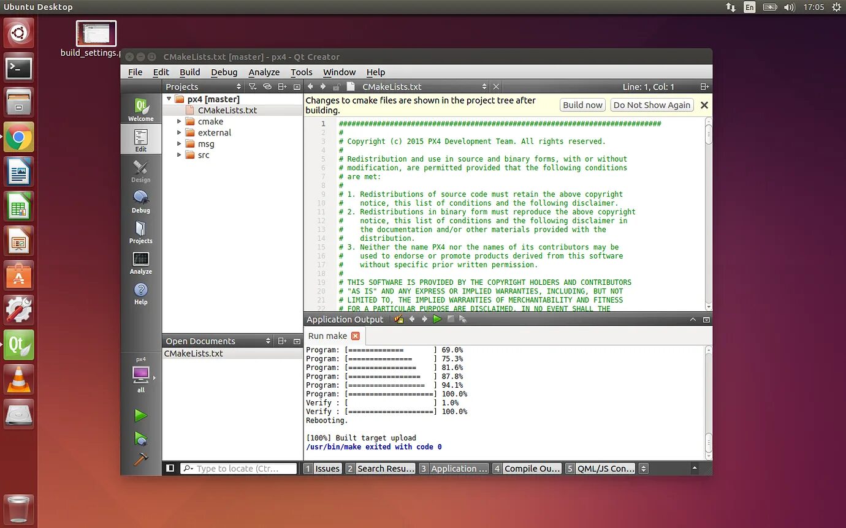This screenshot has height=528, width=846.
Task: Switch to Debug mode in sidebar
Action: point(141,202)
